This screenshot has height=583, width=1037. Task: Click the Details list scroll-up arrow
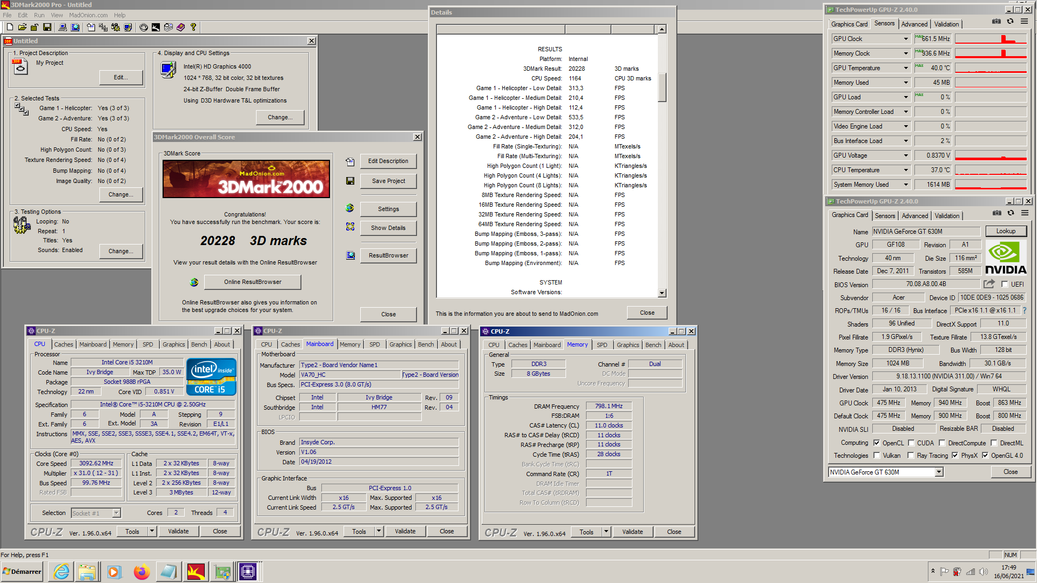[x=662, y=29]
